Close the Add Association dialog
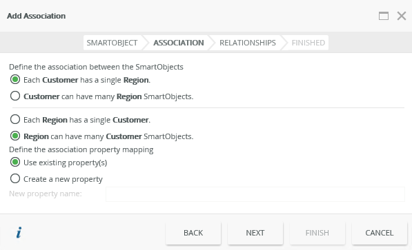 pyautogui.click(x=402, y=16)
